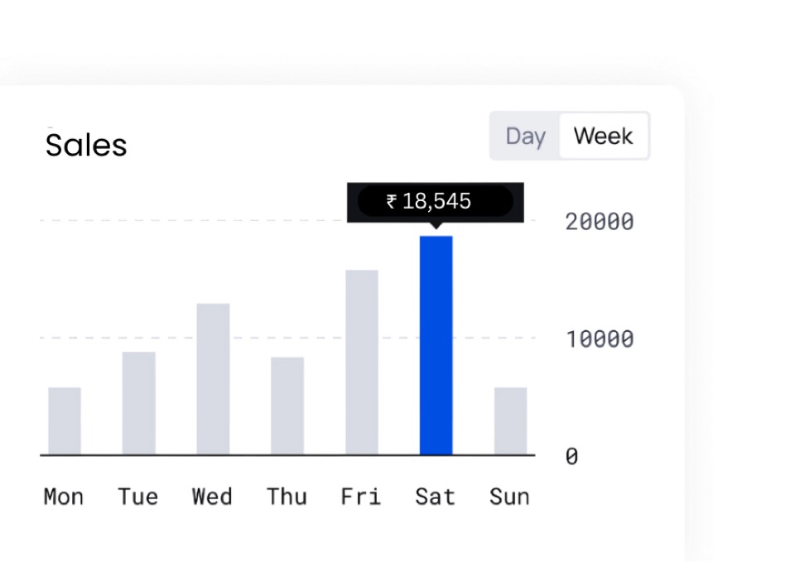This screenshot has height=562, width=795.
Task: Select the Tuesday bar in chart
Action: 138,403
